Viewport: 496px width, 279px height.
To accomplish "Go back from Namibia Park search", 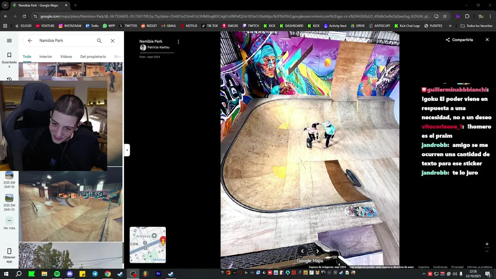I will (x=30, y=41).
